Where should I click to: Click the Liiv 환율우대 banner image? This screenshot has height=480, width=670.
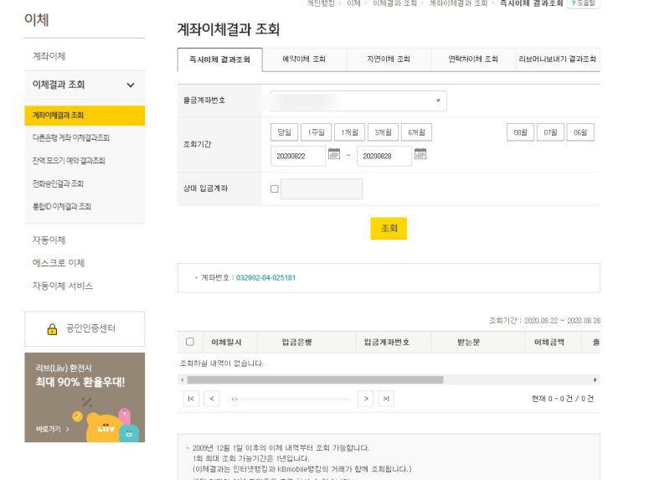point(85,398)
